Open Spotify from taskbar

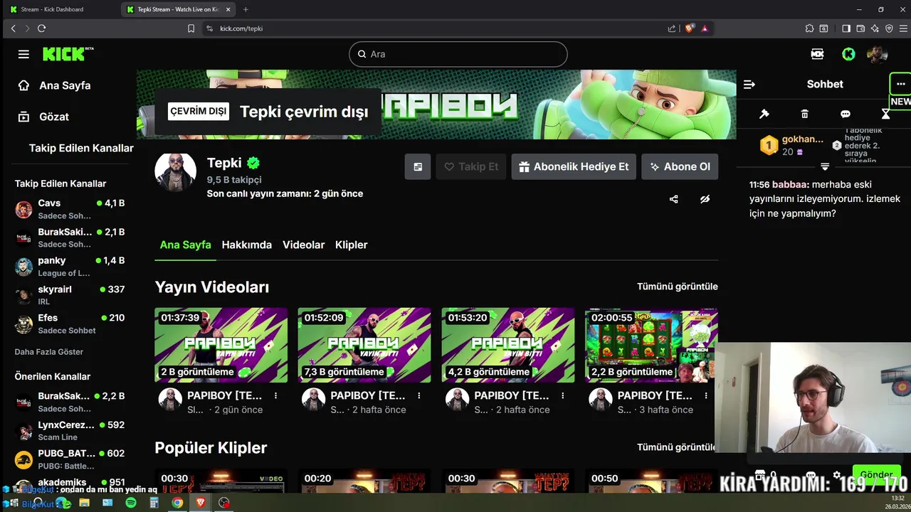pos(131,503)
